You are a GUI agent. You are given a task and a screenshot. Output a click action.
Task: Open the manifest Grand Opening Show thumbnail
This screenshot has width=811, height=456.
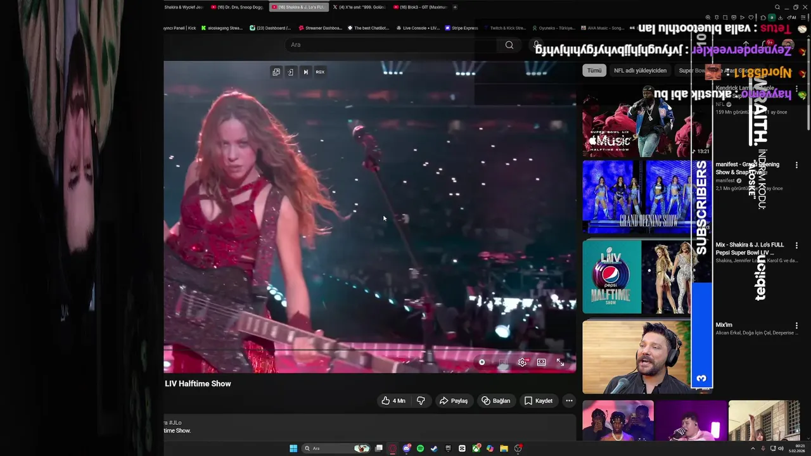pos(646,197)
